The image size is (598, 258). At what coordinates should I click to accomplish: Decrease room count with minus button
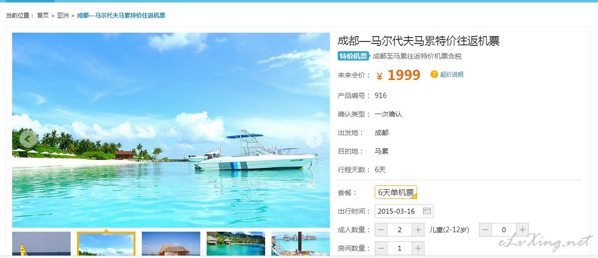[381, 248]
